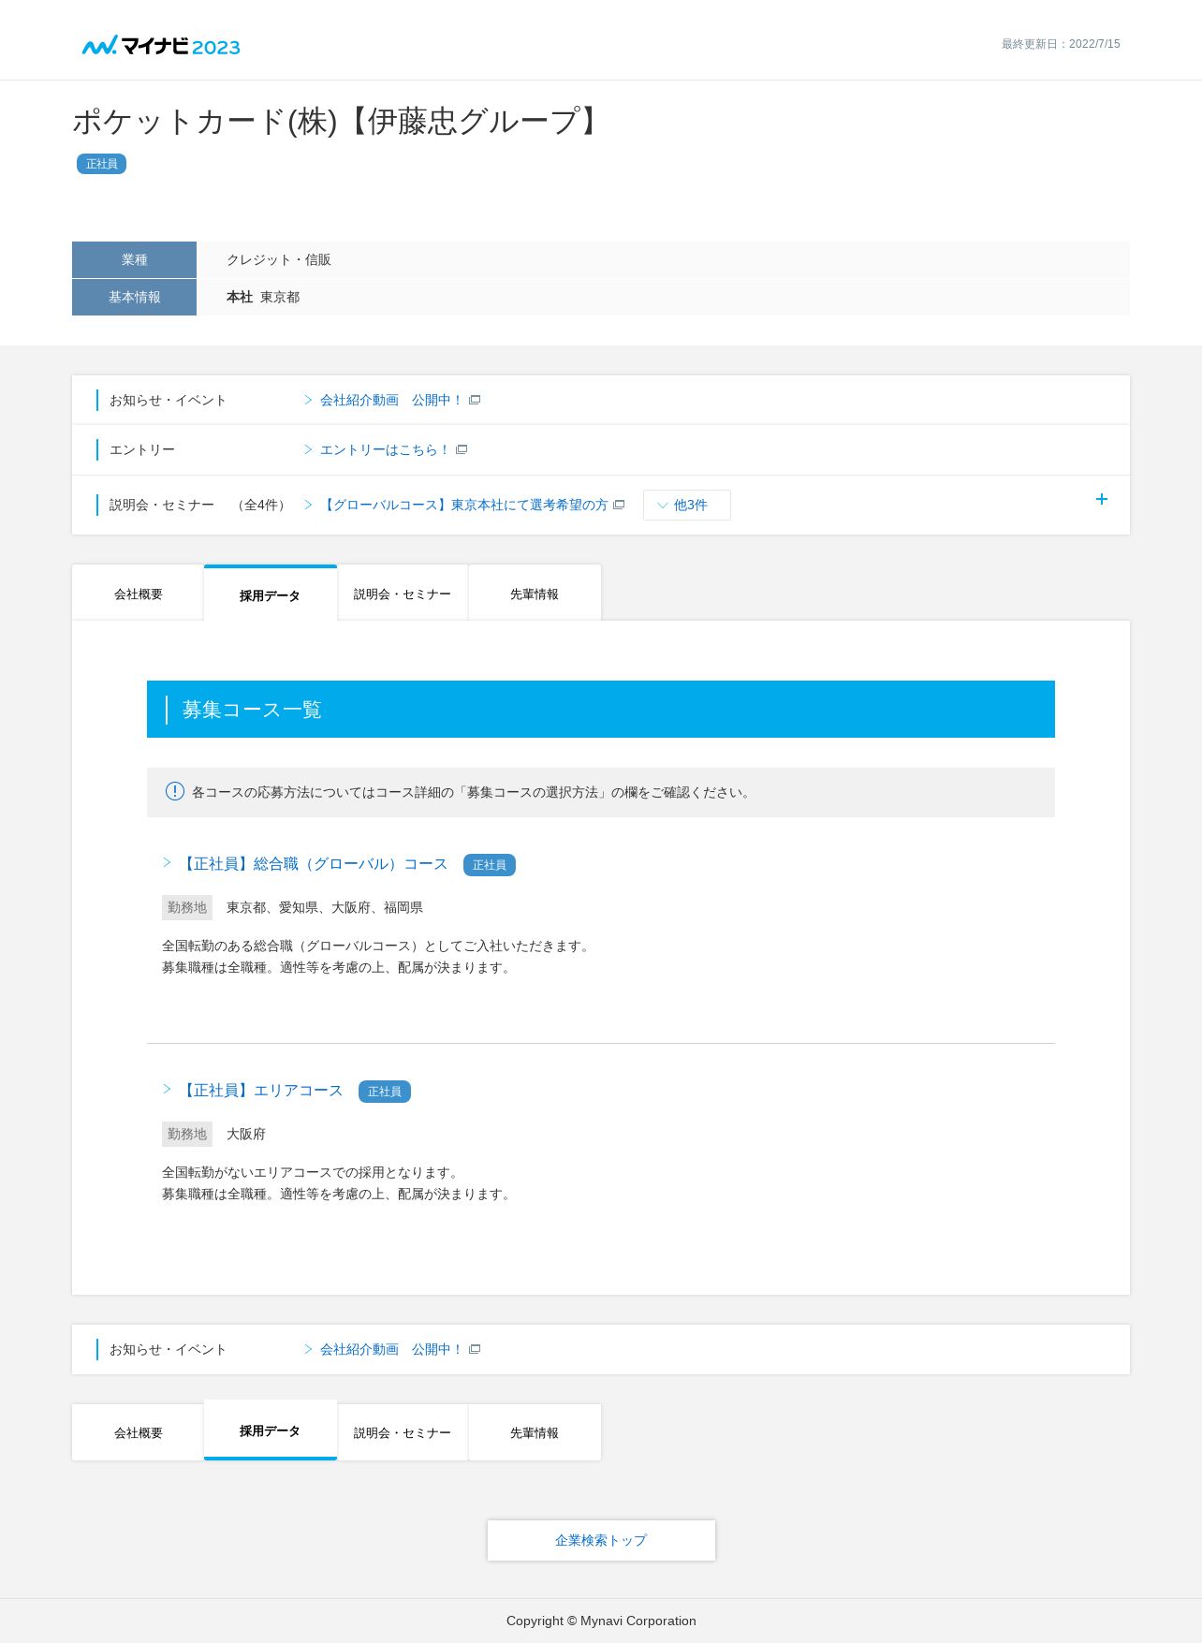This screenshot has width=1202, height=1643.
Task: Expand the seminar section with plus icon
Action: (1102, 499)
